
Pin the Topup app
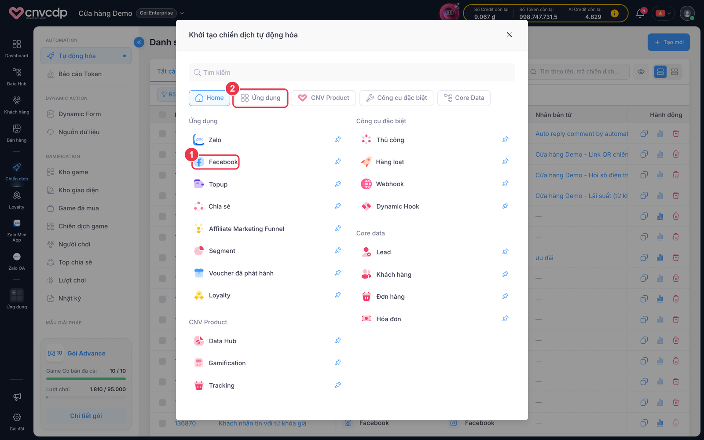[x=338, y=184]
